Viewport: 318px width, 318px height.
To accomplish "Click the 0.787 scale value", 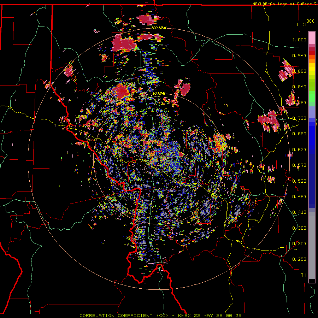I will click(x=299, y=102).
